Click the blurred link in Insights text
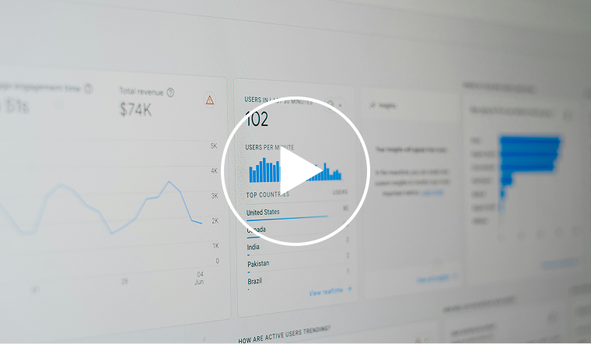The height and width of the screenshot is (344, 591). click(433, 191)
